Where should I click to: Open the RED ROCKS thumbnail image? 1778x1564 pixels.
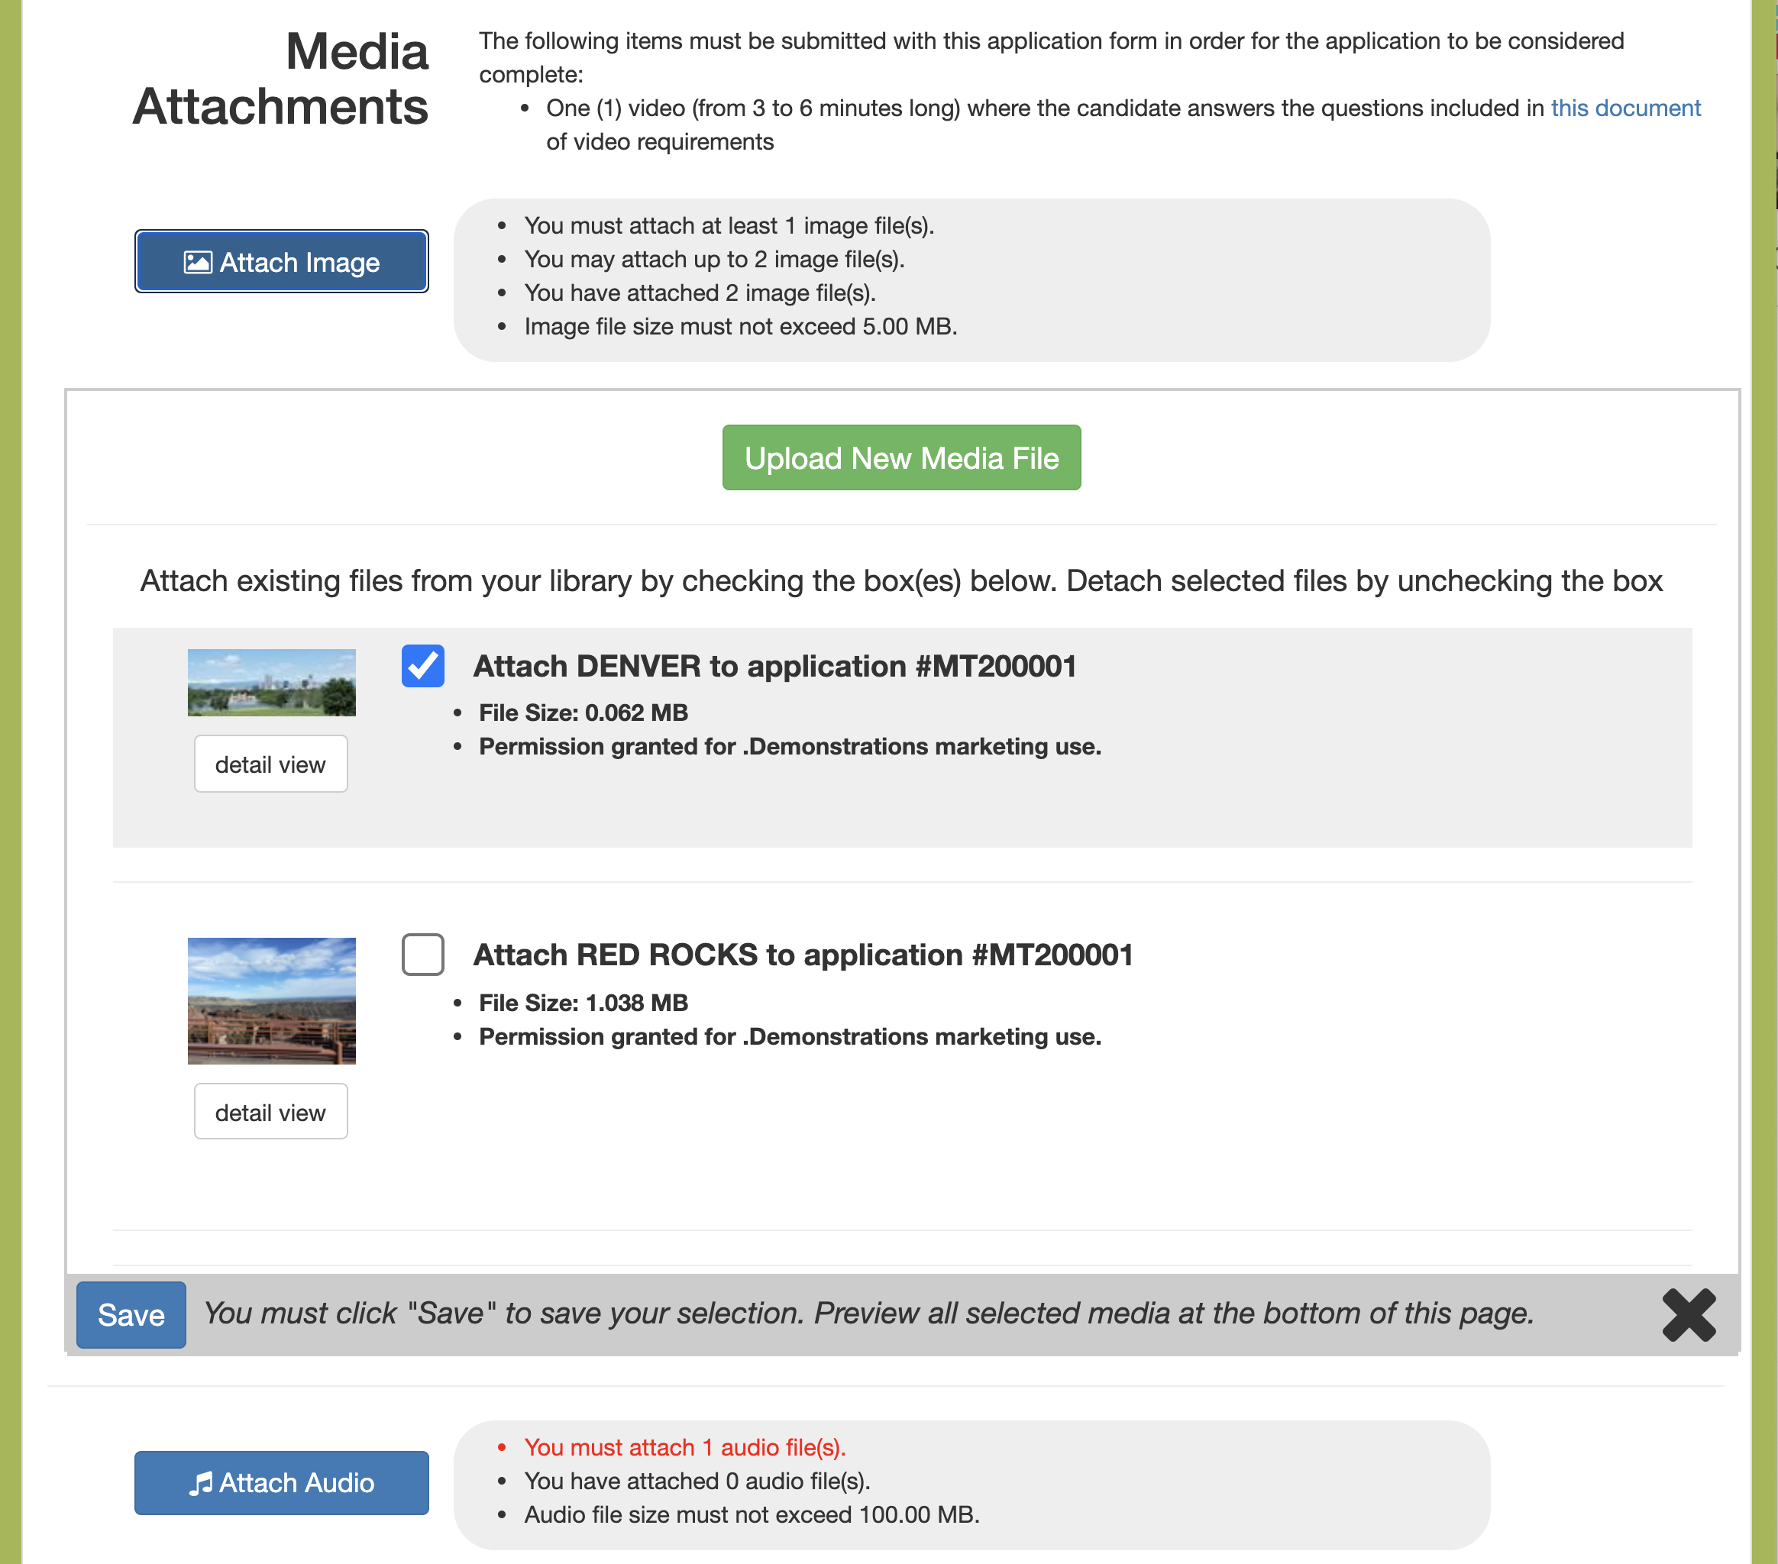point(271,1000)
